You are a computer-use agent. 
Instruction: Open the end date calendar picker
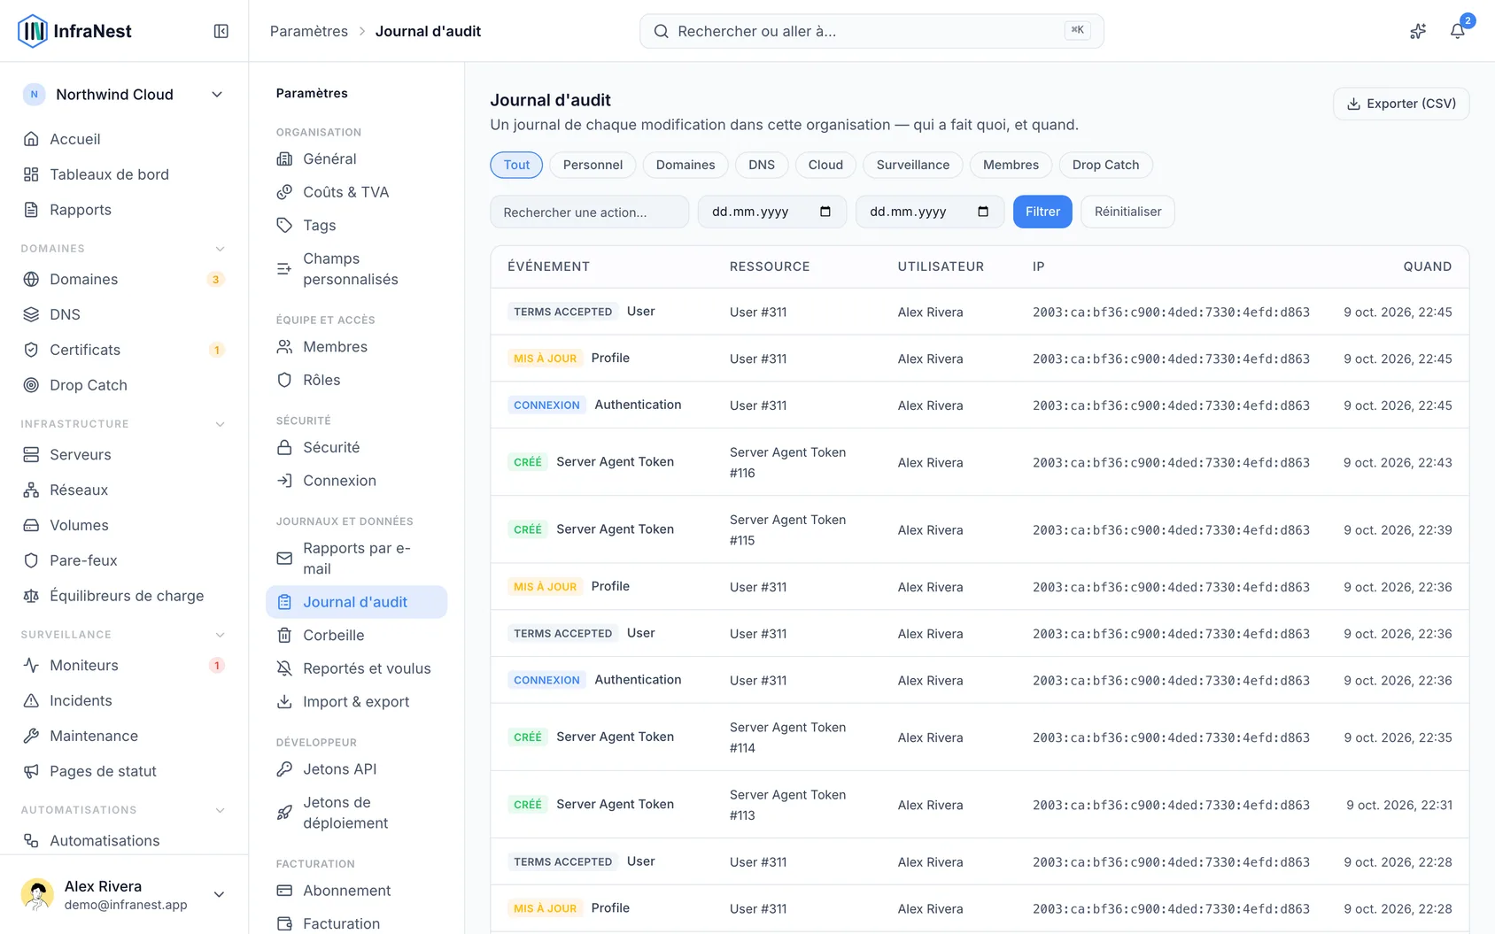point(983,212)
